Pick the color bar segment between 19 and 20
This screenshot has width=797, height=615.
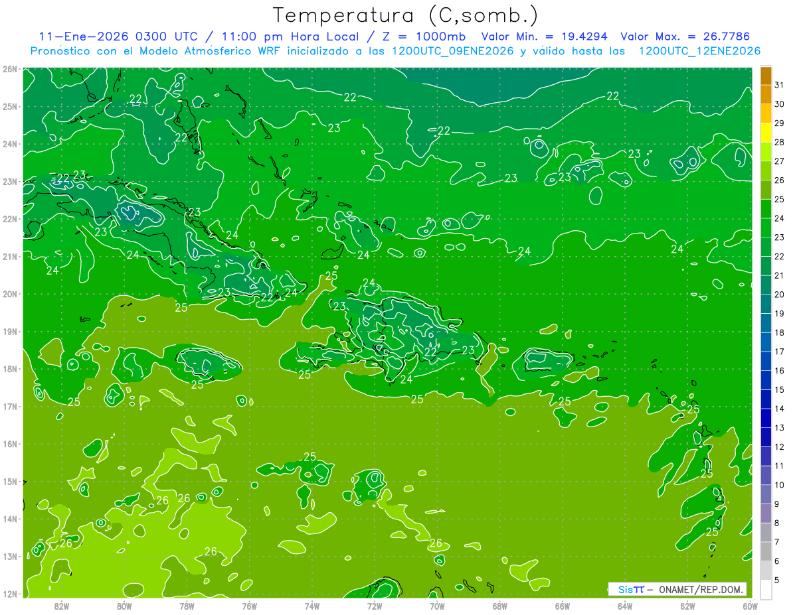(x=766, y=305)
